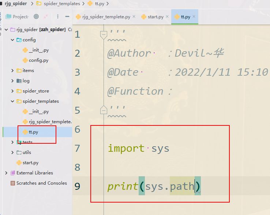270x215 pixels.
Task: Open the Project view dropdown
Action: (x=20, y=16)
